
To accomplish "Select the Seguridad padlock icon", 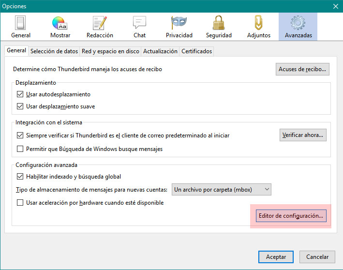I will (219, 23).
